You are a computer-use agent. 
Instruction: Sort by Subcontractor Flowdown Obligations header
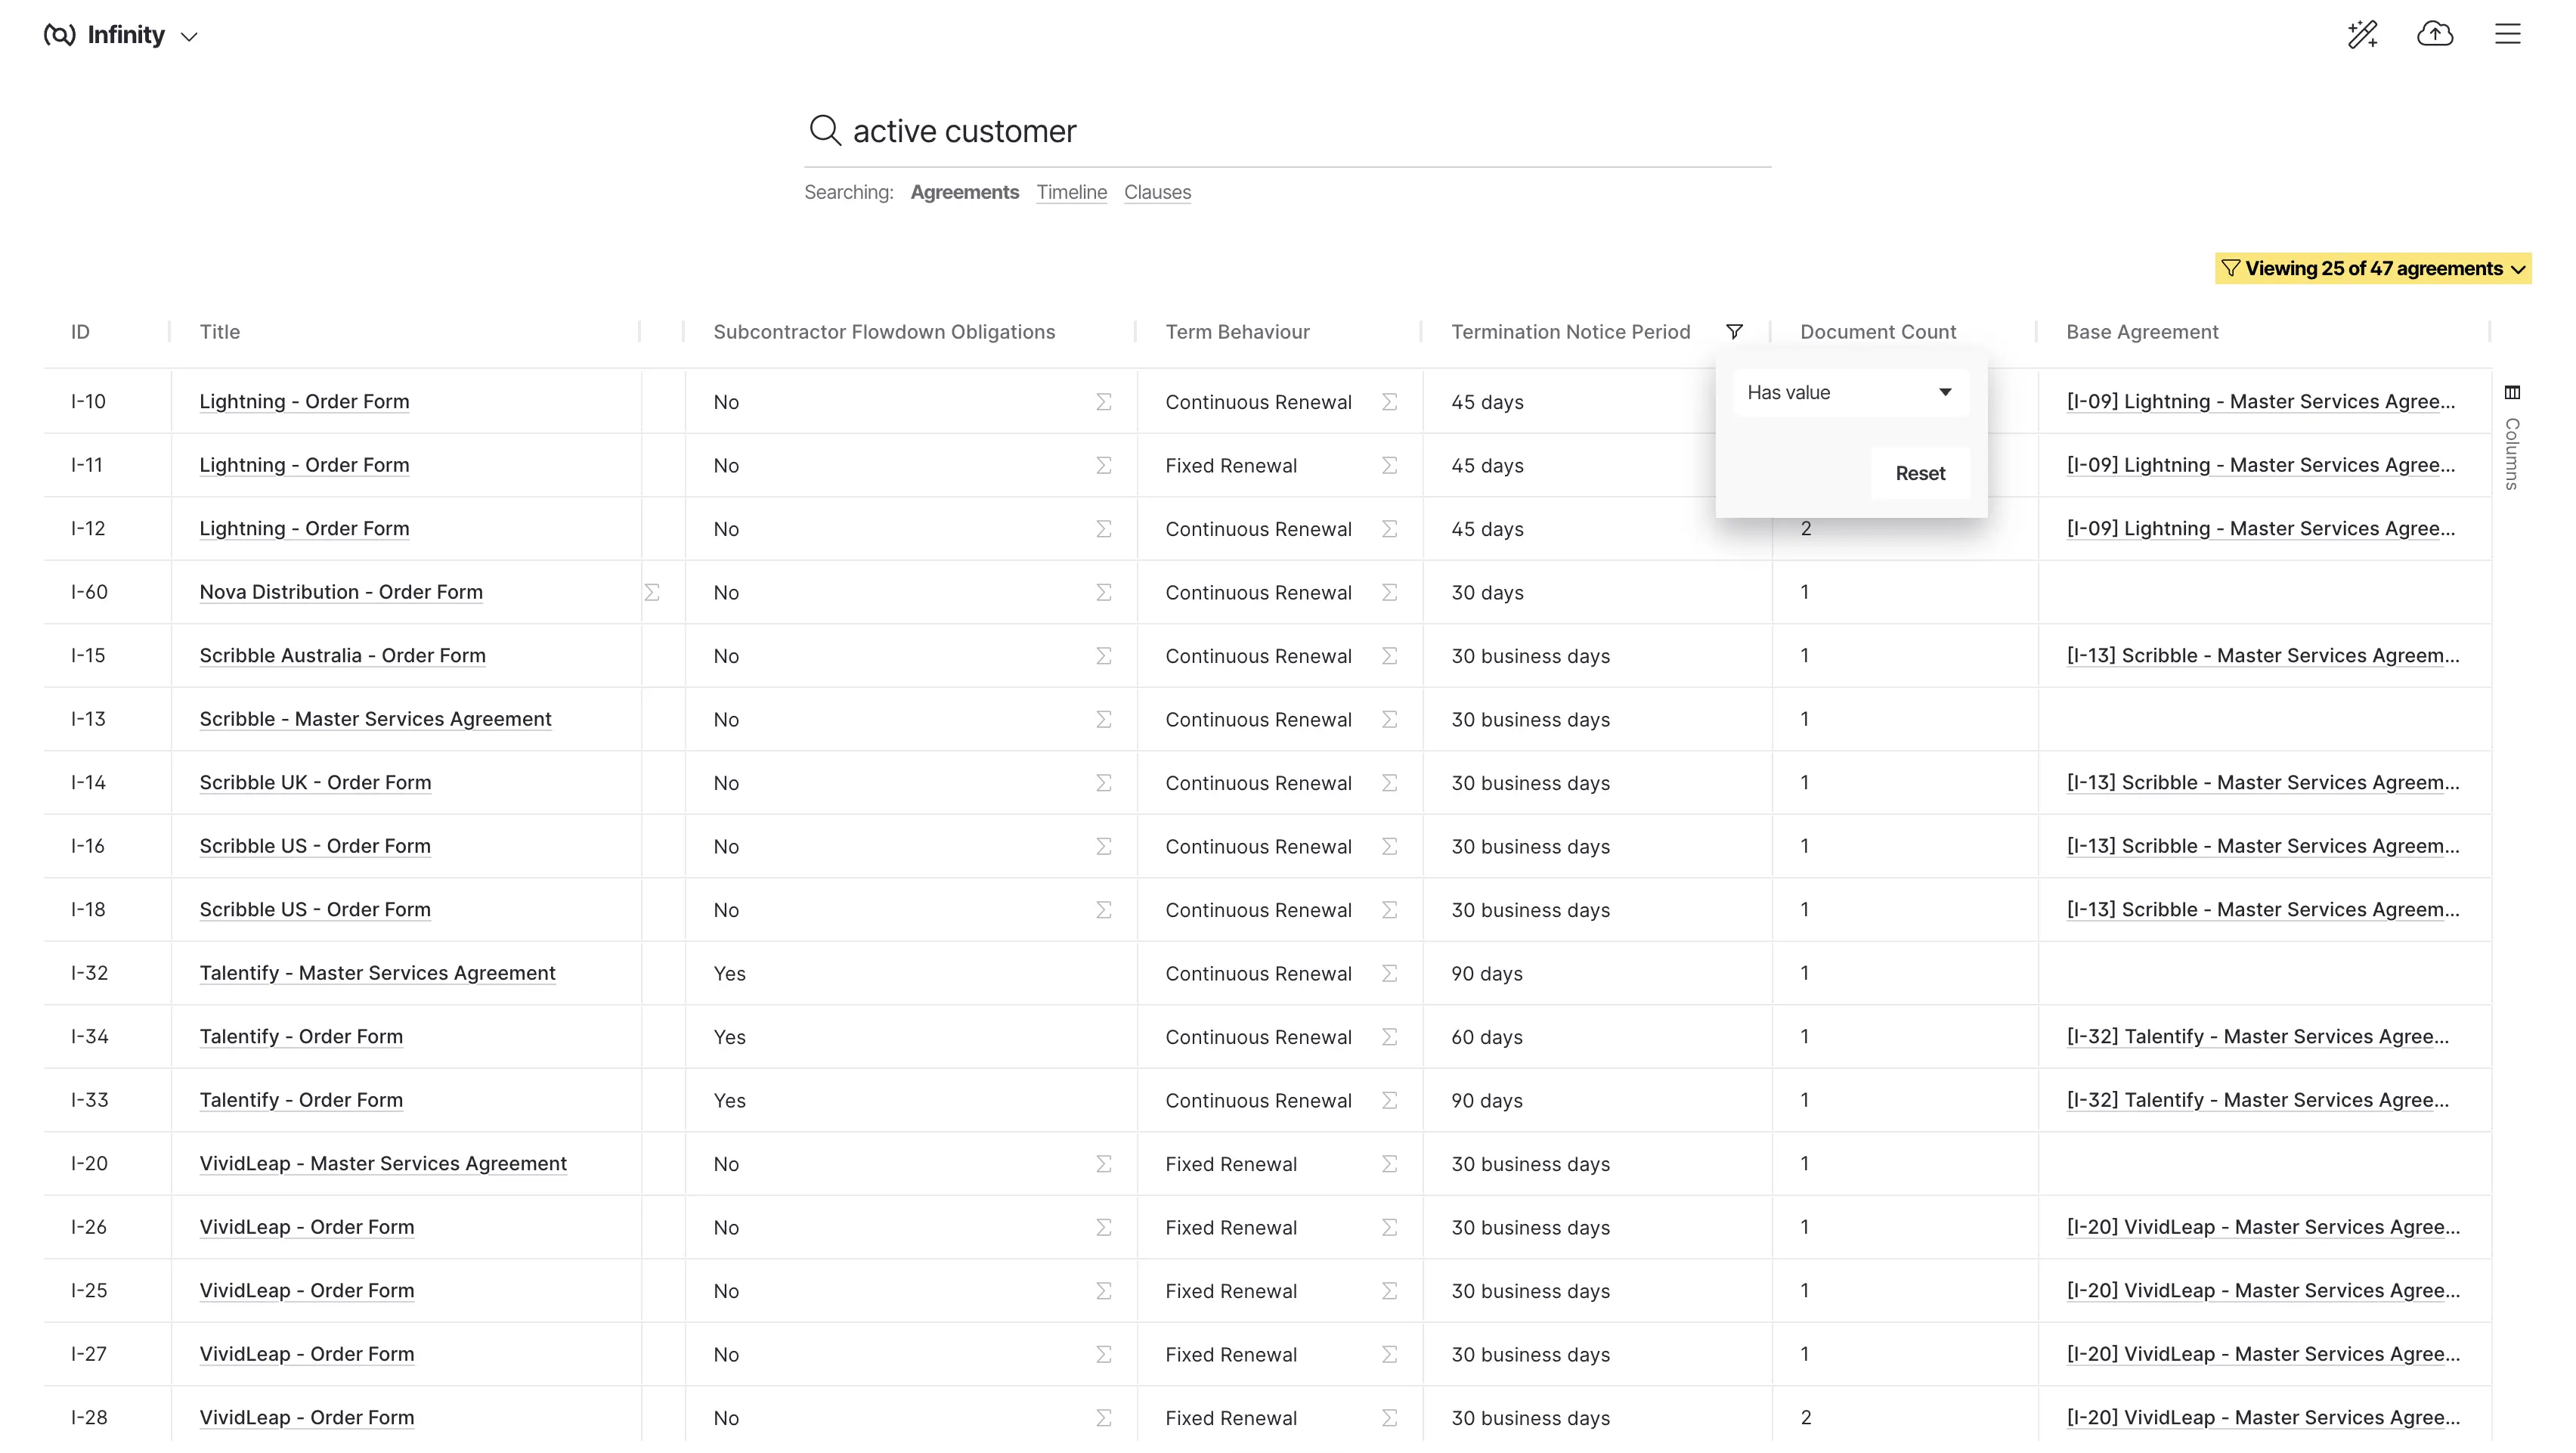(x=884, y=332)
